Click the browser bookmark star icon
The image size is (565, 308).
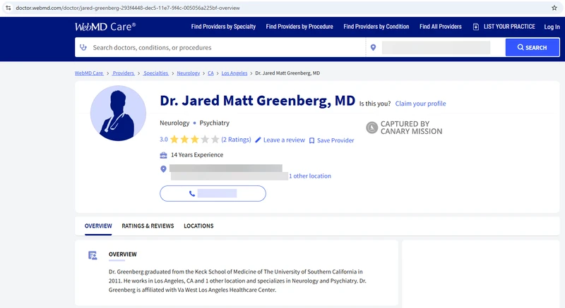point(554,8)
